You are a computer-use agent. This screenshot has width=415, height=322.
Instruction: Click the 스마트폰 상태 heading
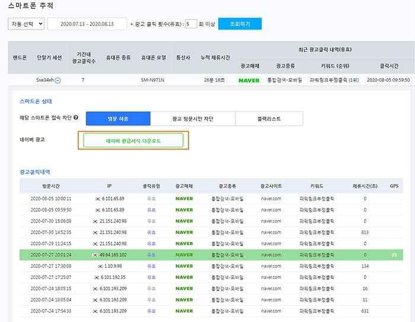[36, 101]
